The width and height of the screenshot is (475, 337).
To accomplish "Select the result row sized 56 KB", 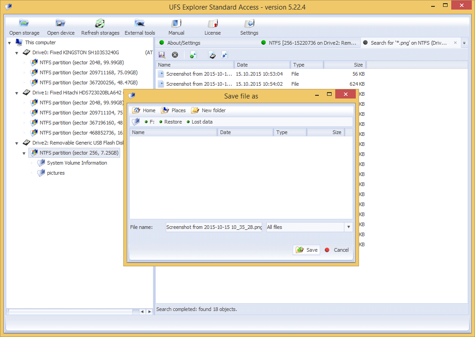I will tap(261, 74).
